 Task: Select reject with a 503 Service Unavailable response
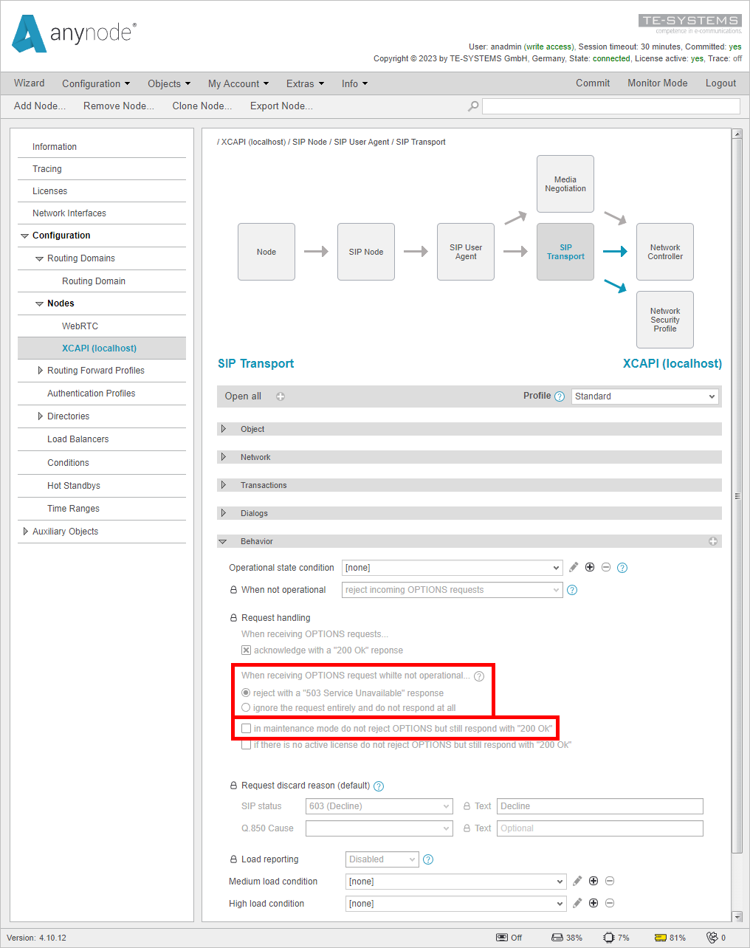pyautogui.click(x=246, y=693)
